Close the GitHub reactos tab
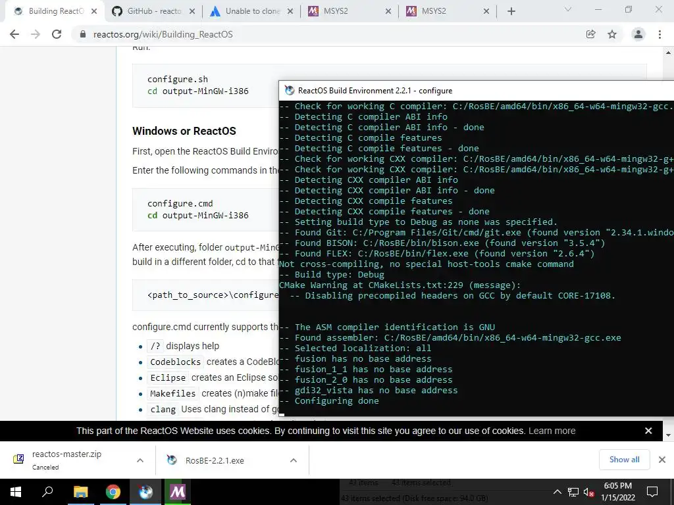Image resolution: width=674 pixels, height=505 pixels. [x=192, y=11]
